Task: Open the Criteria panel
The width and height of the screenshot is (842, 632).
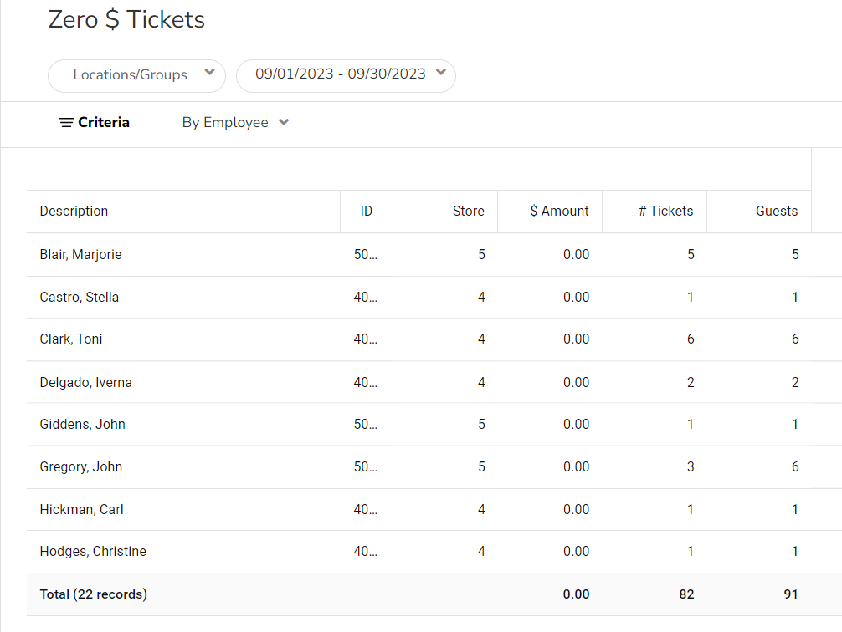Action: pyautogui.click(x=104, y=123)
